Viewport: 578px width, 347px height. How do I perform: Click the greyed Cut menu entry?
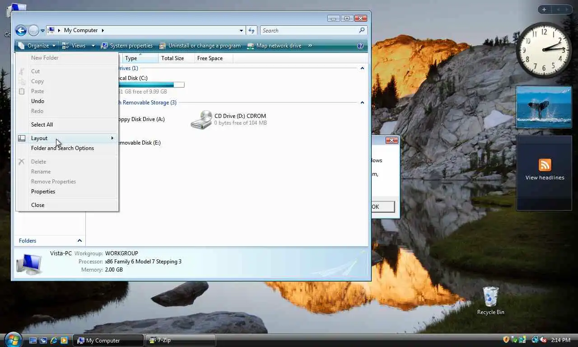click(x=67, y=71)
